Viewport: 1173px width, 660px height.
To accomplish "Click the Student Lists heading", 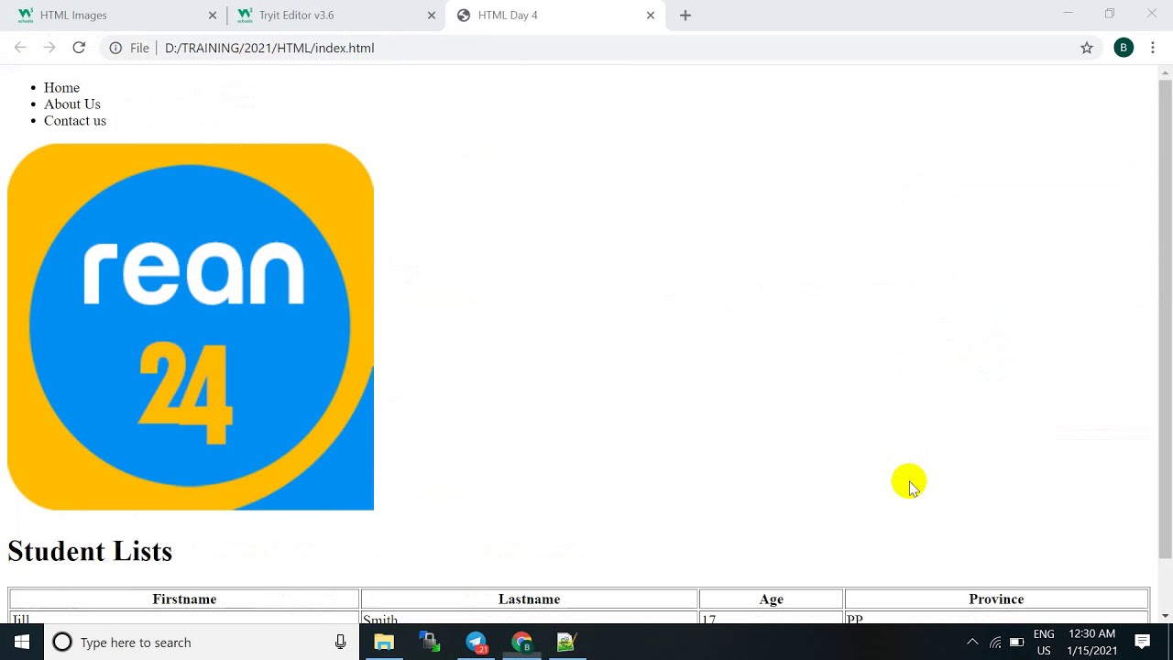I will [90, 551].
